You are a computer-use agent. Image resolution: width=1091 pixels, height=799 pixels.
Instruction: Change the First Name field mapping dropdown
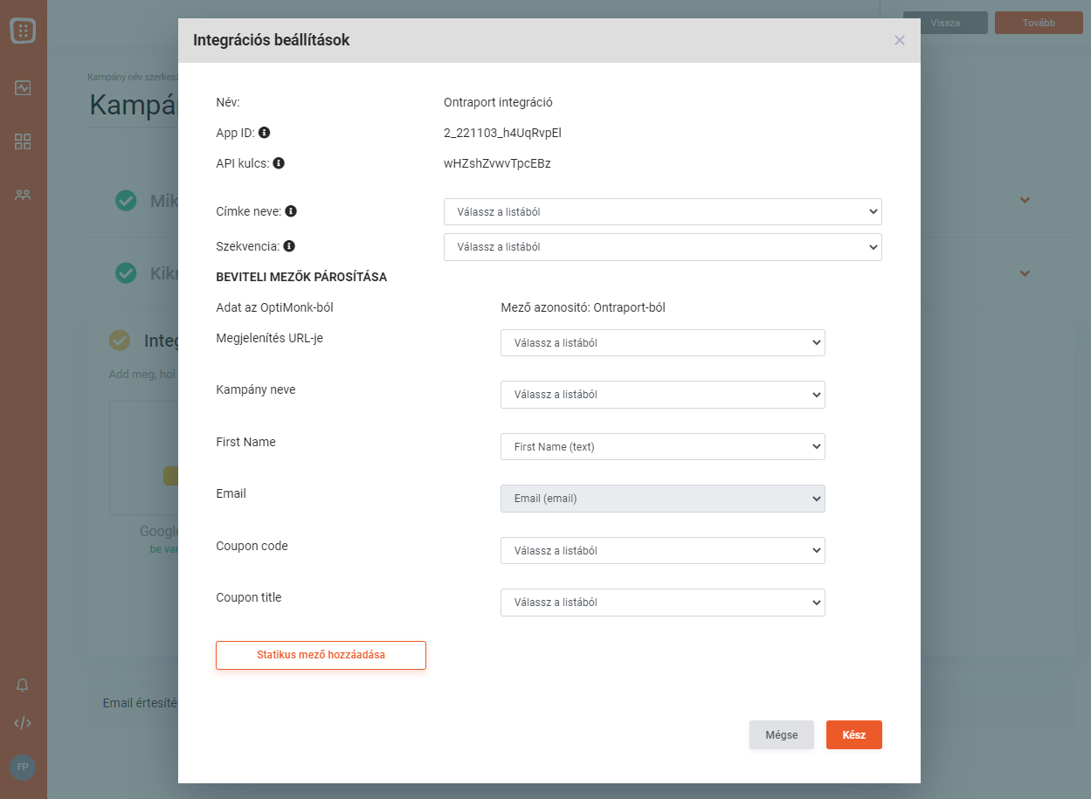(662, 447)
